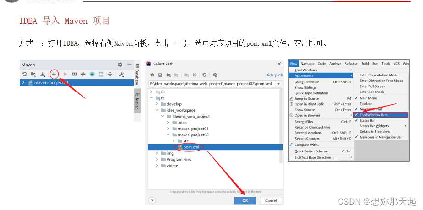Viewport: 423px width, 210px height.
Task: Click the Refresh icon in Select Path toolbar
Action: point(205,75)
